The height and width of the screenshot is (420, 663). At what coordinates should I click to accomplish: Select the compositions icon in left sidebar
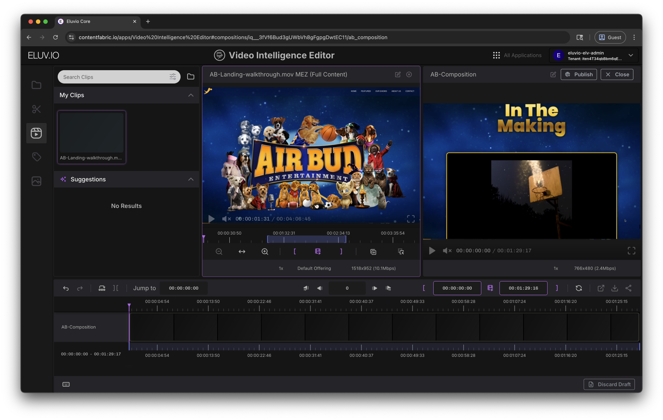coord(36,133)
